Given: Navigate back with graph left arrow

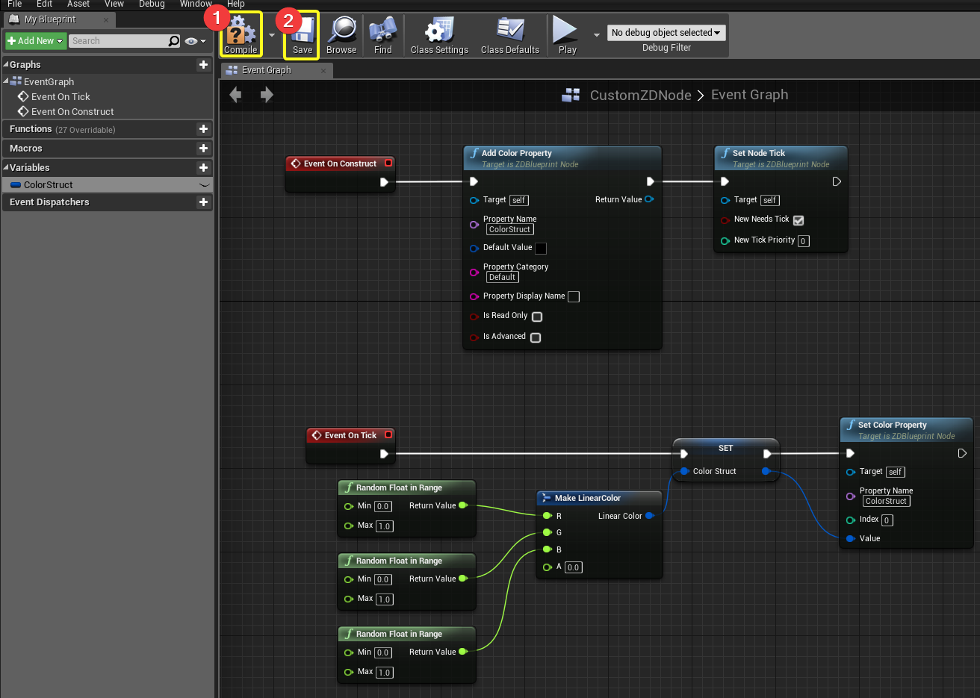Looking at the screenshot, I should 236,95.
